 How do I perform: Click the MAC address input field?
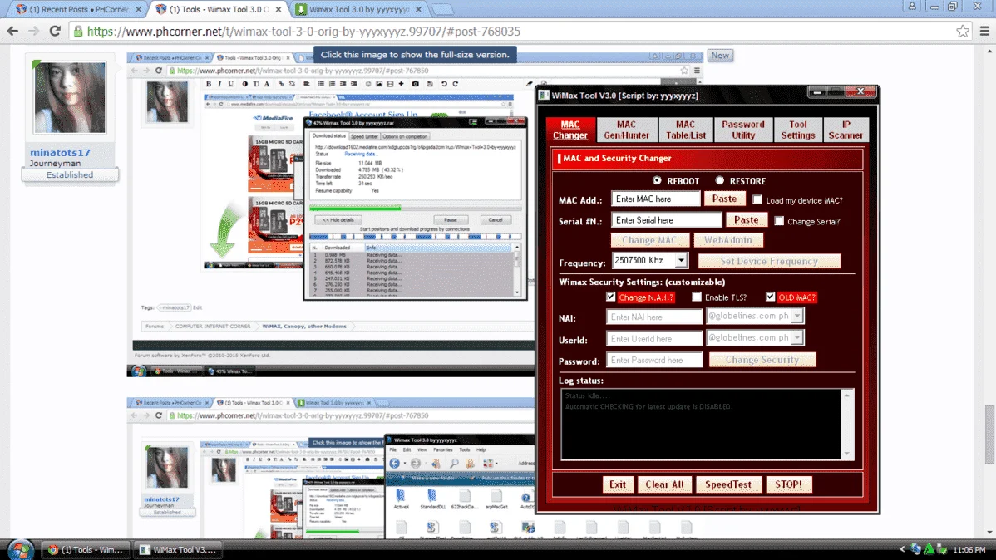655,199
